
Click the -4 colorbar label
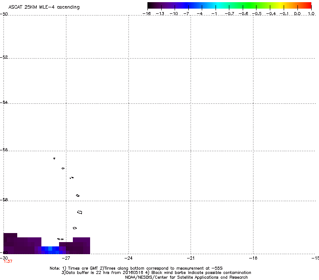point(200,14)
